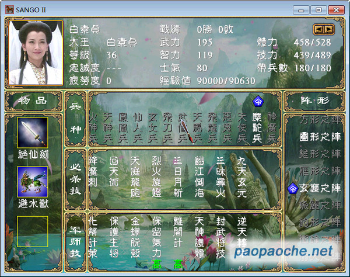This screenshot has width=350, height=277.
Task: Choose the 玄女兵 troop type
Action: (x=153, y=128)
